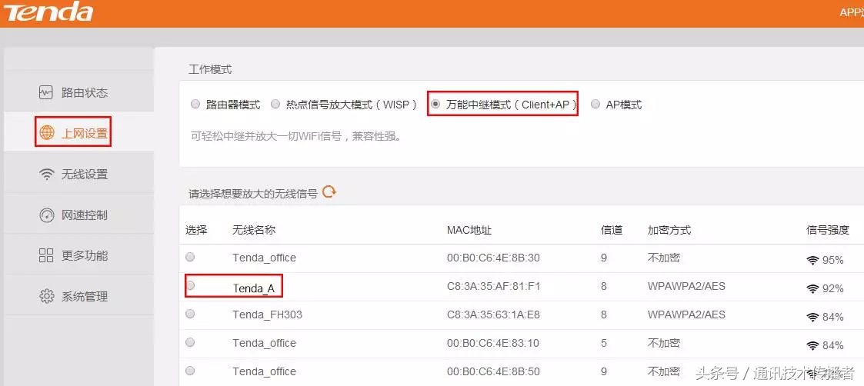This screenshot has width=864, height=386.
Task: Open 无线设置 menu item
Action: tap(78, 172)
